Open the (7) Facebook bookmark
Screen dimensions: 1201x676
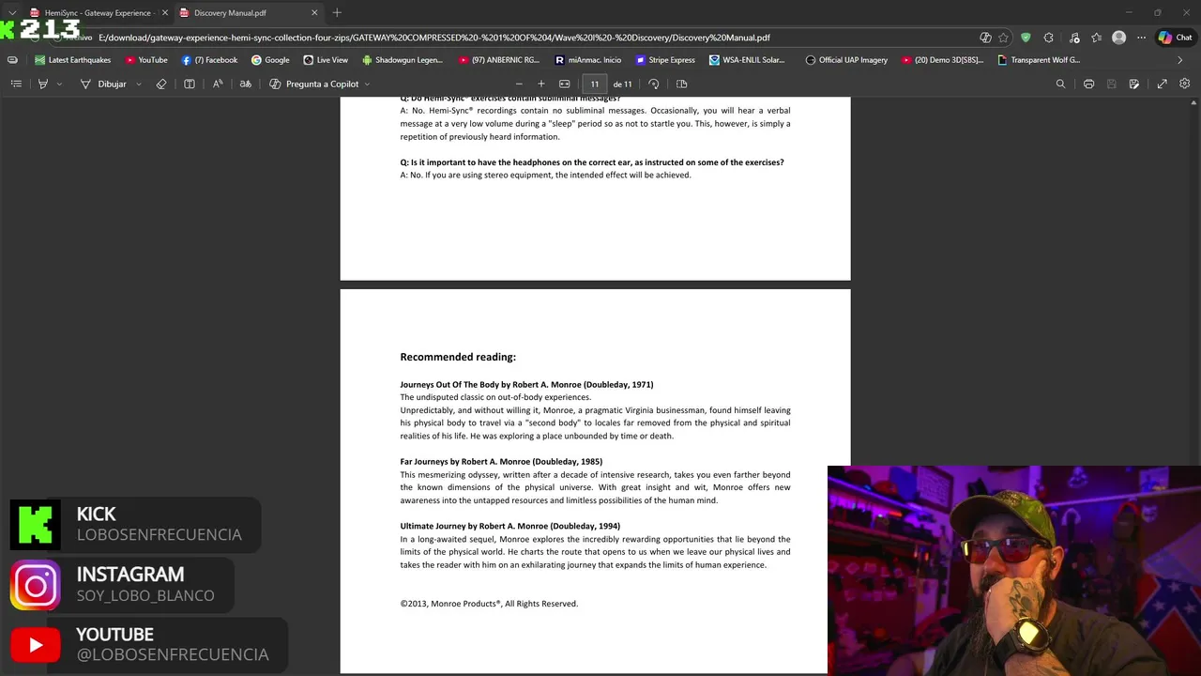tap(209, 60)
